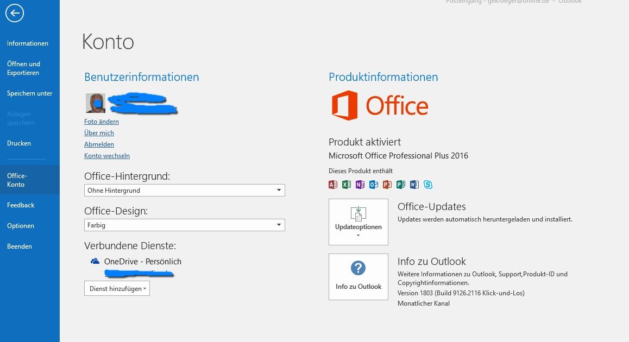The height and width of the screenshot is (342, 629).
Task: Click the OneNote app icon
Action: 360,185
